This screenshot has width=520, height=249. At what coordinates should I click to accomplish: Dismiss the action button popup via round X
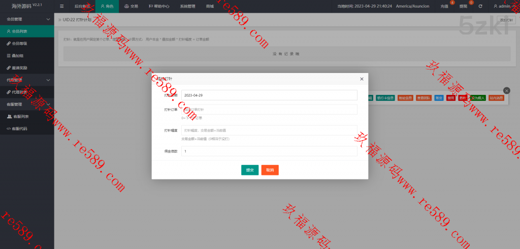click(506, 90)
